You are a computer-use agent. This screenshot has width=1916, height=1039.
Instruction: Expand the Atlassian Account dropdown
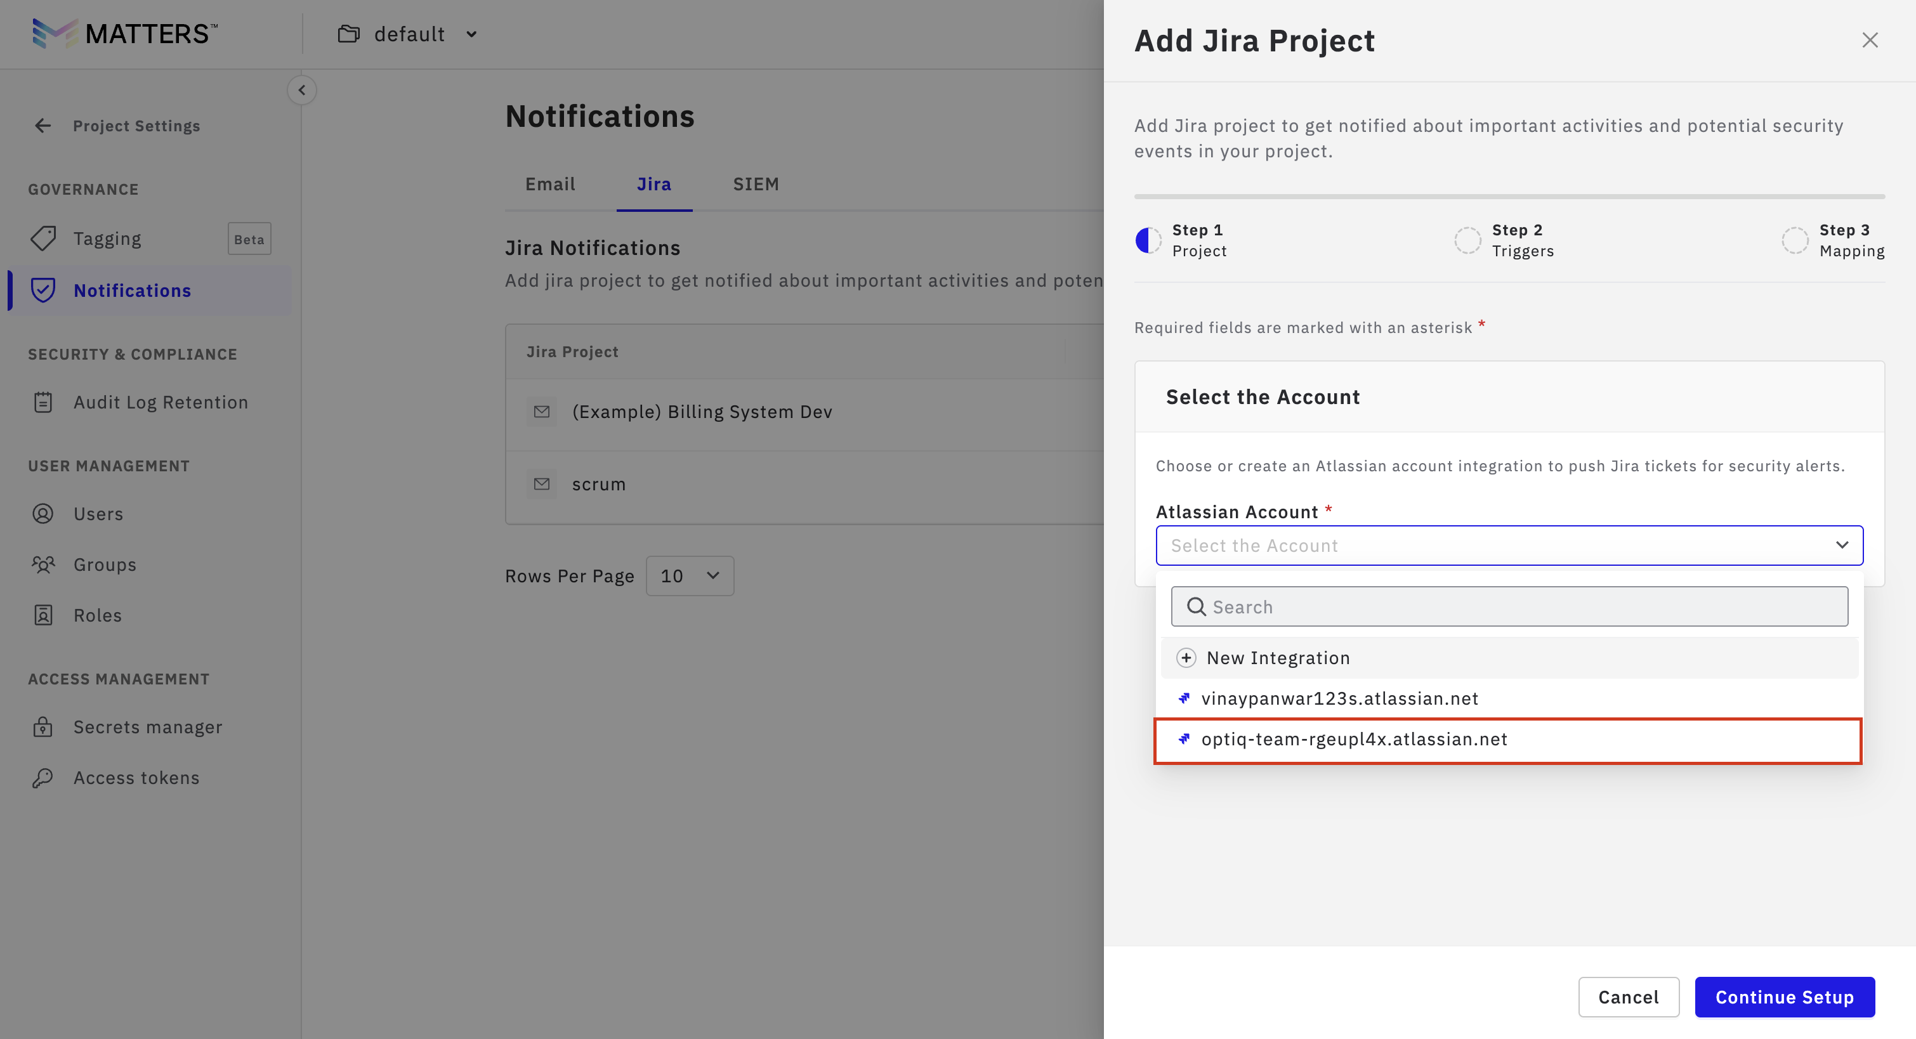tap(1509, 546)
